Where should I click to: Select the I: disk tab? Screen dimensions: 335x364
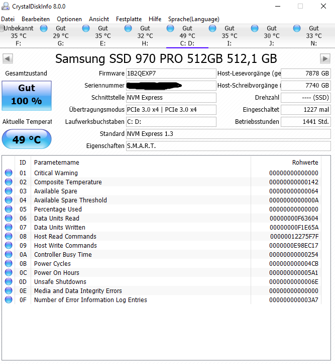click(x=229, y=36)
